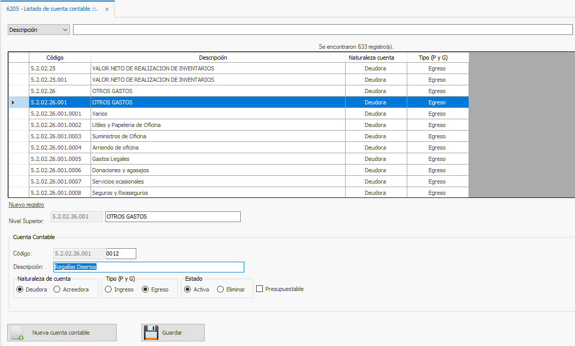Click the code suffix field showing 0012

click(120, 253)
